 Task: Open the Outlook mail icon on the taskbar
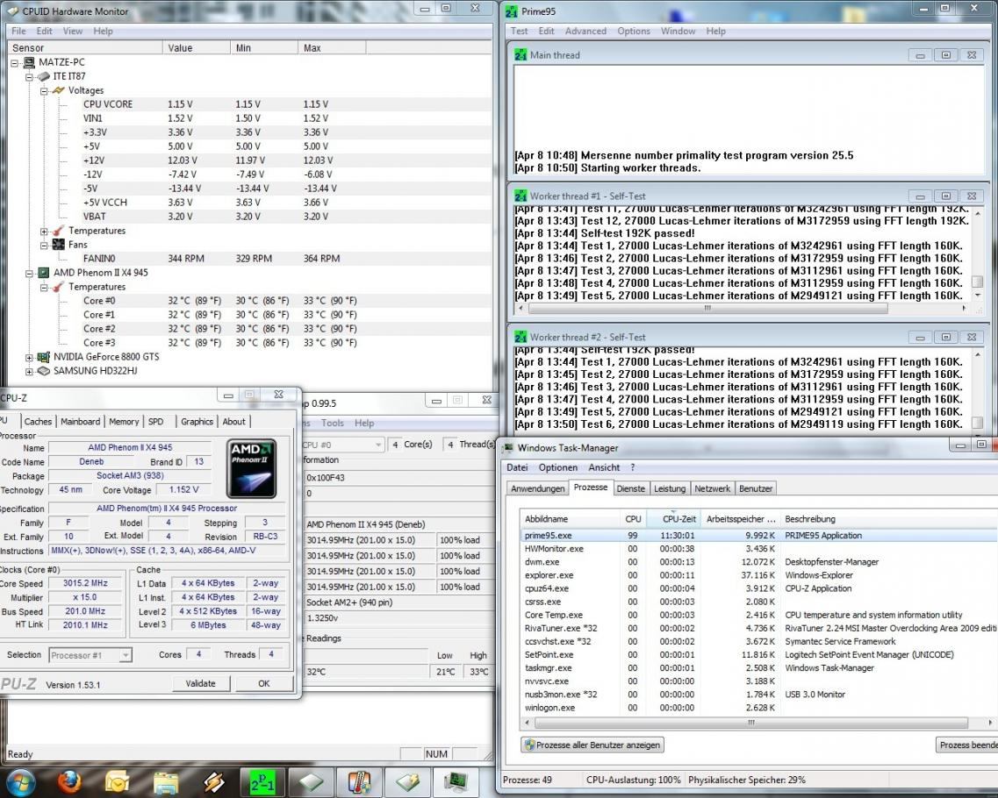click(117, 781)
